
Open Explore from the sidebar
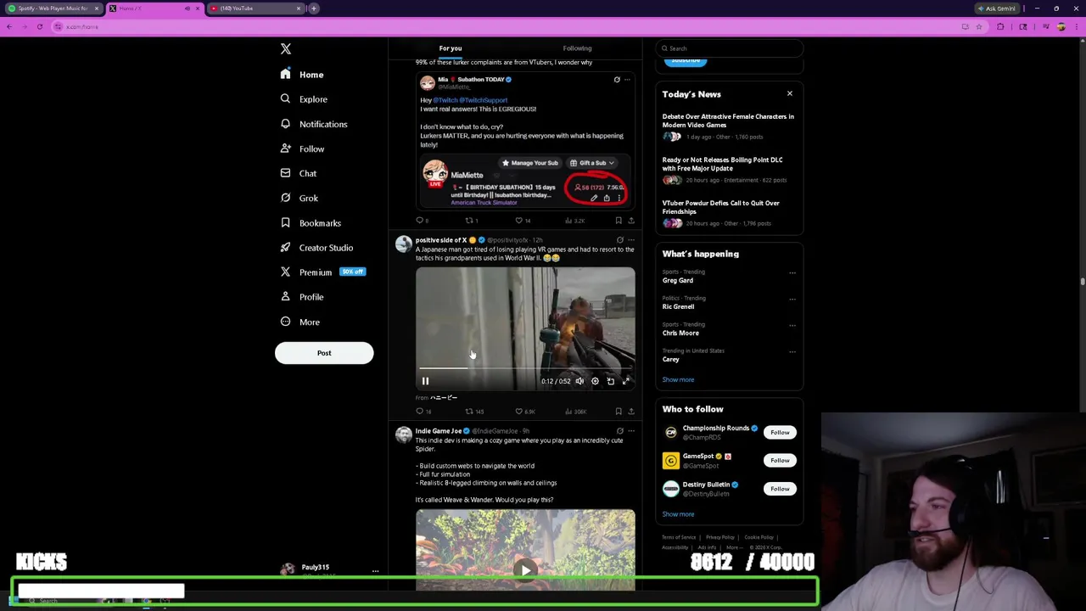304,99
